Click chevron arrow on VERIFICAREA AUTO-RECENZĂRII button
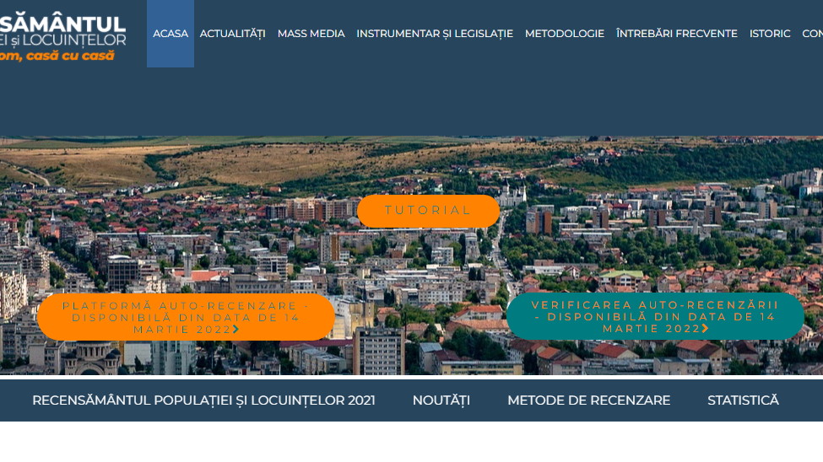The height and width of the screenshot is (462, 823). pos(706,328)
